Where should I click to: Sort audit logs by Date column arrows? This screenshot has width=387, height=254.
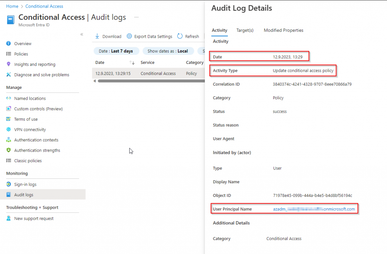132,63
